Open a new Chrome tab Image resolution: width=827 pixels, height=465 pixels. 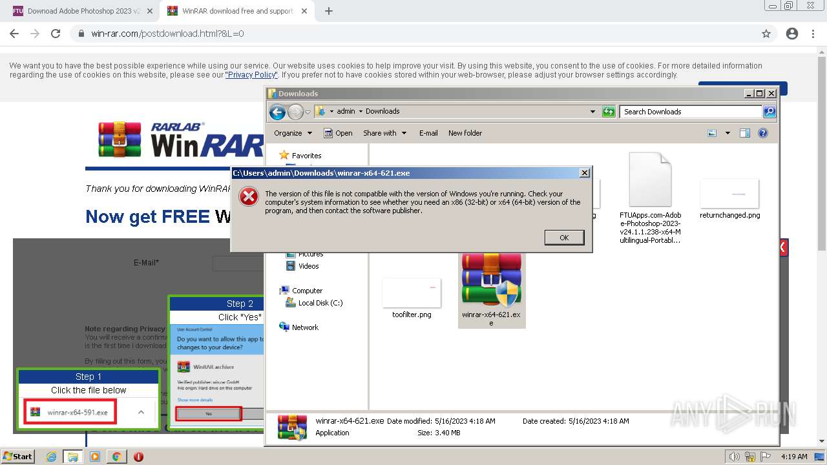[329, 11]
